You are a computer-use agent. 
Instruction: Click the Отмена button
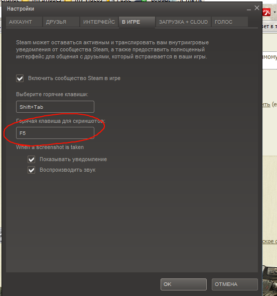point(234,284)
